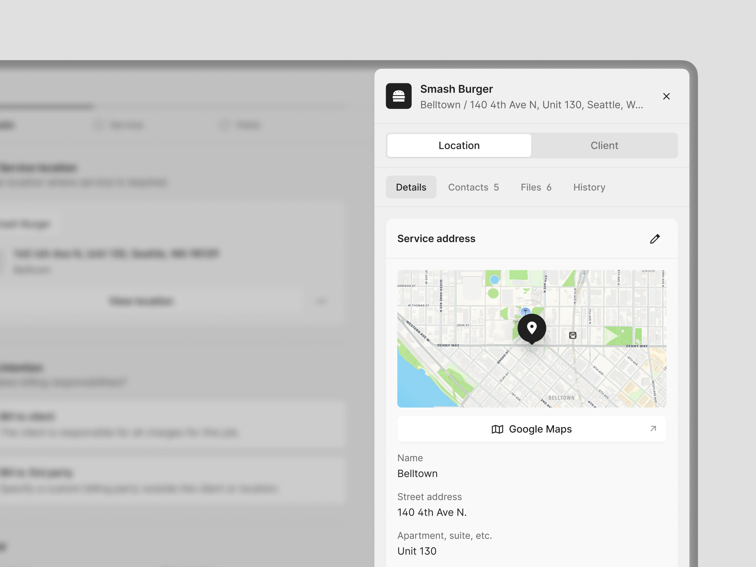Open the Details tab
The image size is (756, 567).
point(411,187)
